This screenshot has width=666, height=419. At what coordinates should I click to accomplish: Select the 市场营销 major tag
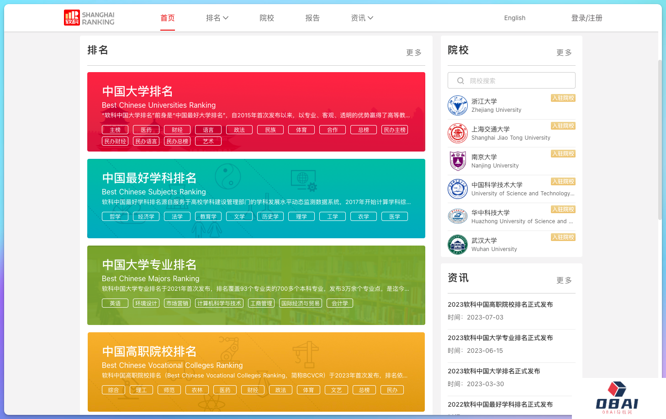point(177,303)
